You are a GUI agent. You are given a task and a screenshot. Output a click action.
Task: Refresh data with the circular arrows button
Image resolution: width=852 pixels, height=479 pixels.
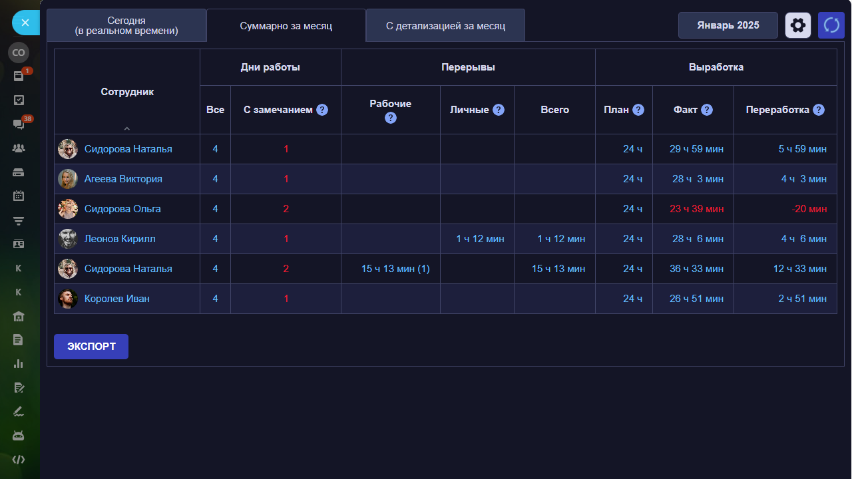[x=831, y=25]
